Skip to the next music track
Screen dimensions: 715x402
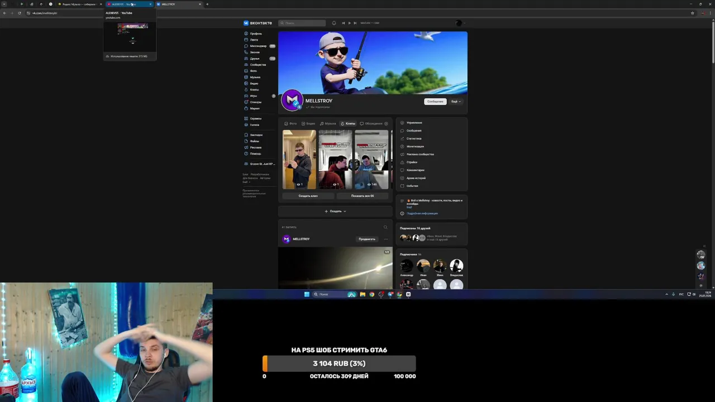coord(355,23)
